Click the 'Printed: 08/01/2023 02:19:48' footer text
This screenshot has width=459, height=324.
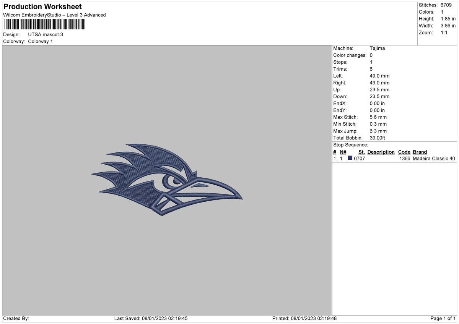304,318
